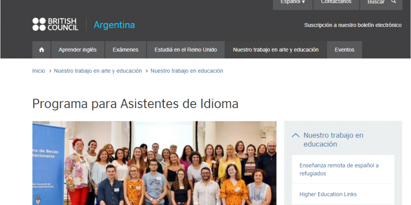Screen dimensions: 411x205
Task: Click the British Council logo
Action: [55, 24]
